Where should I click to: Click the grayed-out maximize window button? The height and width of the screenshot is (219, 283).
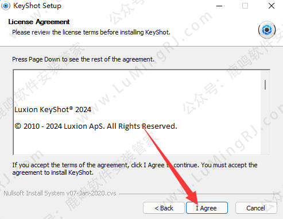tap(245, 6)
